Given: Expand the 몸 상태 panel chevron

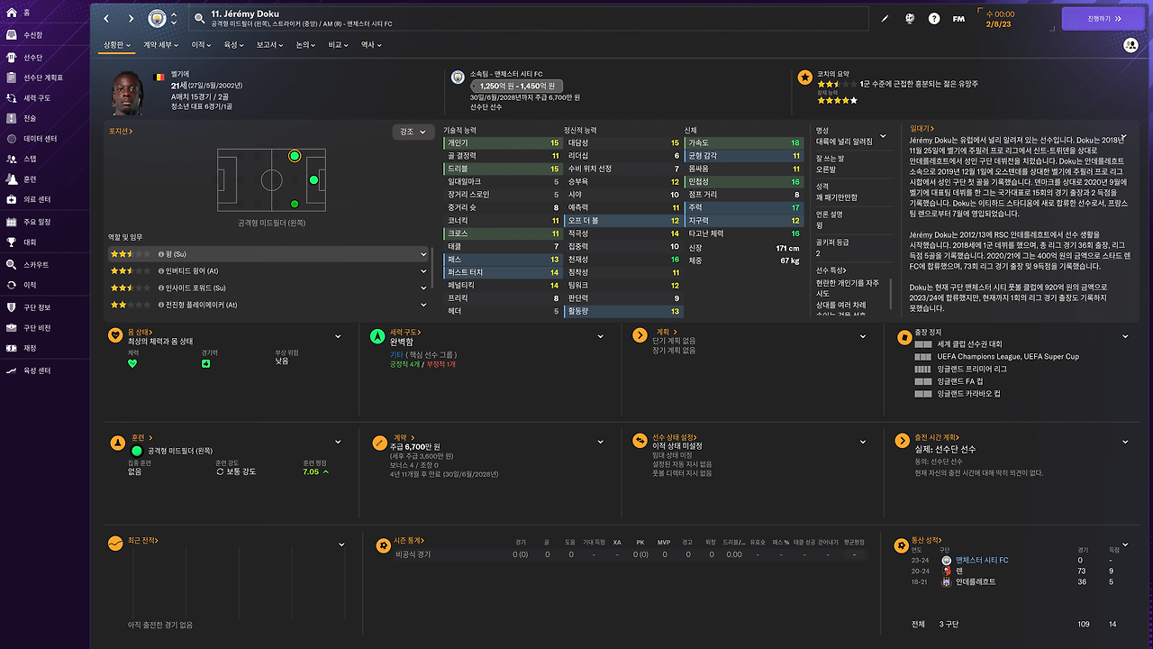Looking at the screenshot, I should click(x=338, y=336).
